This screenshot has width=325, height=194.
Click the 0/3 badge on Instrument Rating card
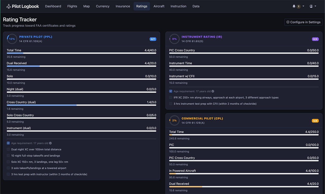click(x=315, y=39)
